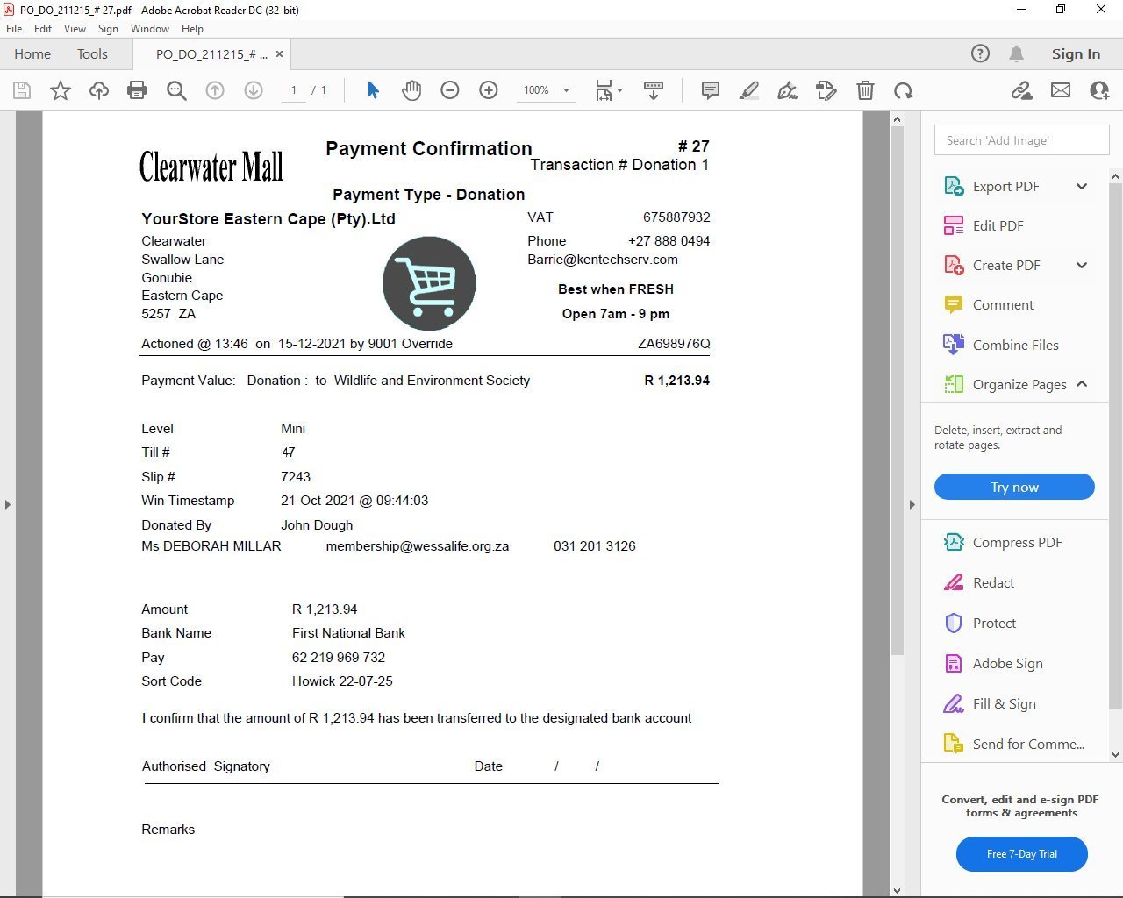Collapse the right tools pane arrow
1123x898 pixels.
pos(912,504)
